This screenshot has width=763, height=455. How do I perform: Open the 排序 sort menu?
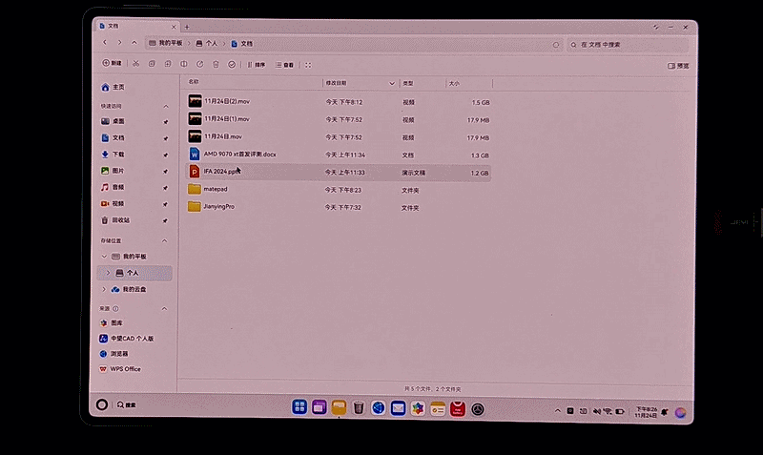[x=256, y=64]
